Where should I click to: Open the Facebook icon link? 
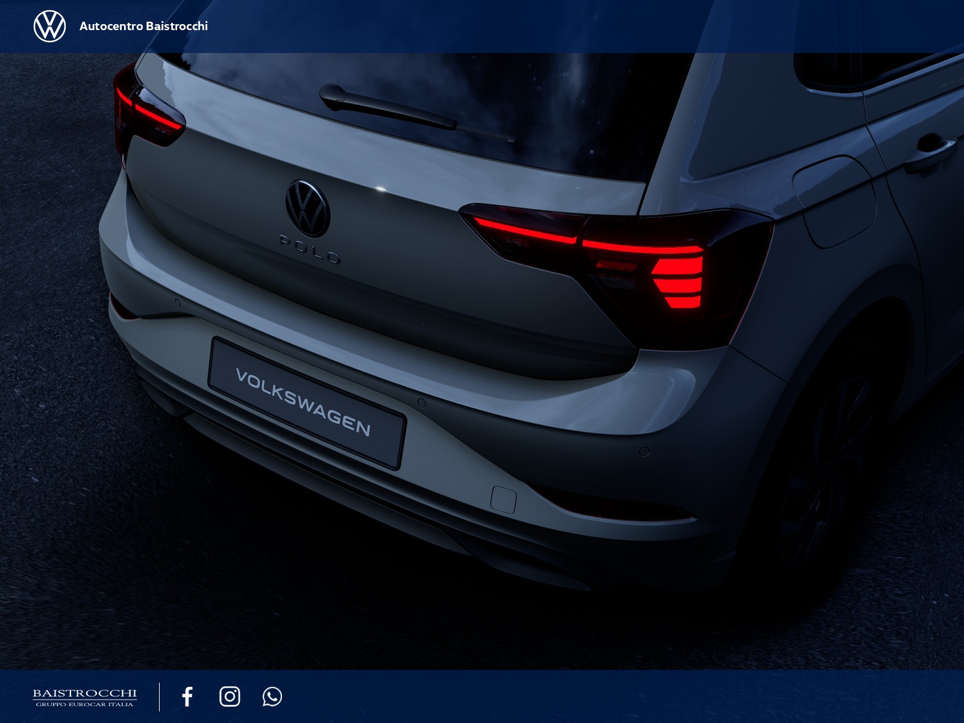[x=187, y=696]
